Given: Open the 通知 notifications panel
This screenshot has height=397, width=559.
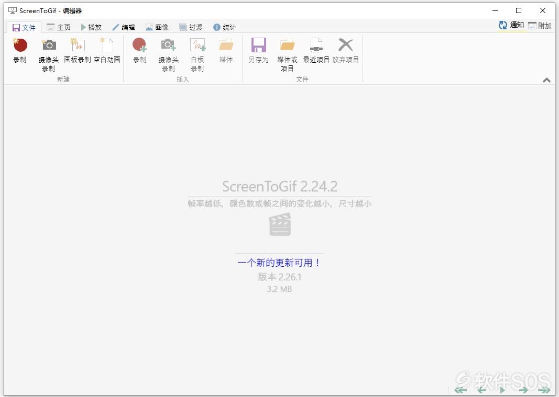Looking at the screenshot, I should click(x=511, y=25).
